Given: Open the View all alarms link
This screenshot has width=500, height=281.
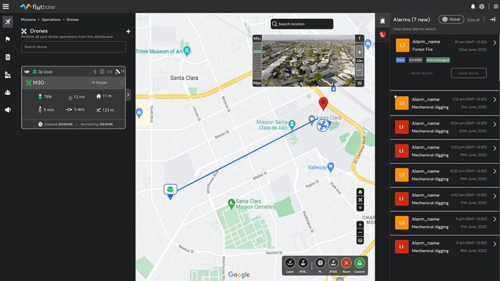Looking at the screenshot, I should click(473, 20).
